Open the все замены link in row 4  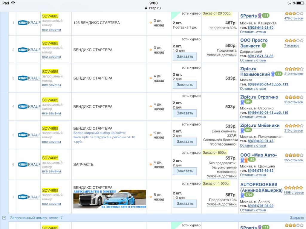click(51, 113)
